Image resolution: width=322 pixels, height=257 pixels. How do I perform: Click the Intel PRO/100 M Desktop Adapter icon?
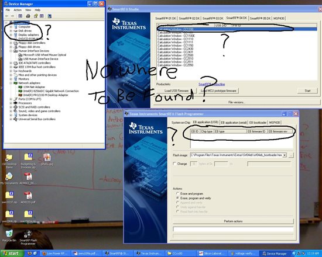click(x=20, y=95)
